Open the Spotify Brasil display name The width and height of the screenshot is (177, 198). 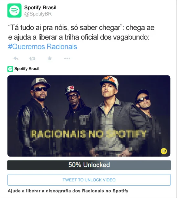click(40, 7)
